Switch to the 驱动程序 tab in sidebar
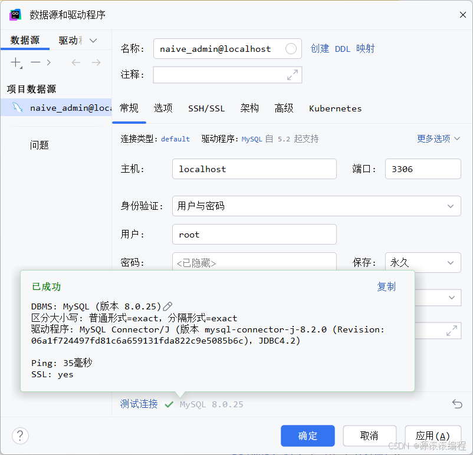Viewport: 473px width, 455px height. point(71,40)
